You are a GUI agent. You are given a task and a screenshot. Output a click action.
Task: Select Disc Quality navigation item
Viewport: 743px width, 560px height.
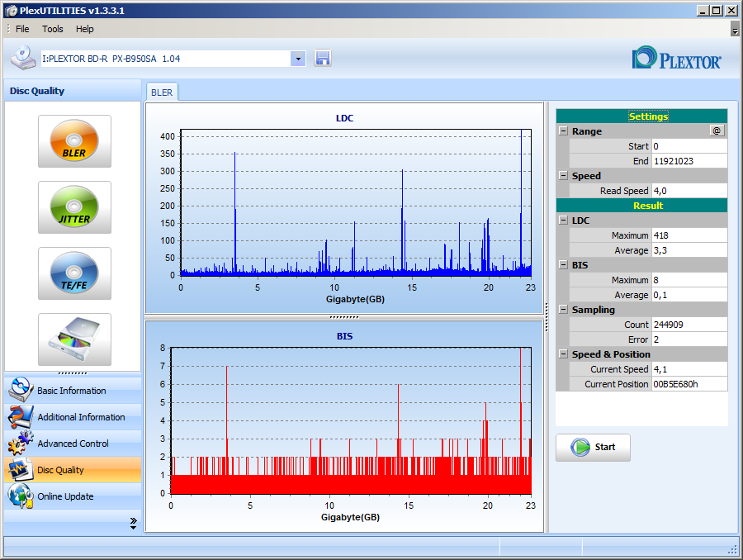click(73, 470)
